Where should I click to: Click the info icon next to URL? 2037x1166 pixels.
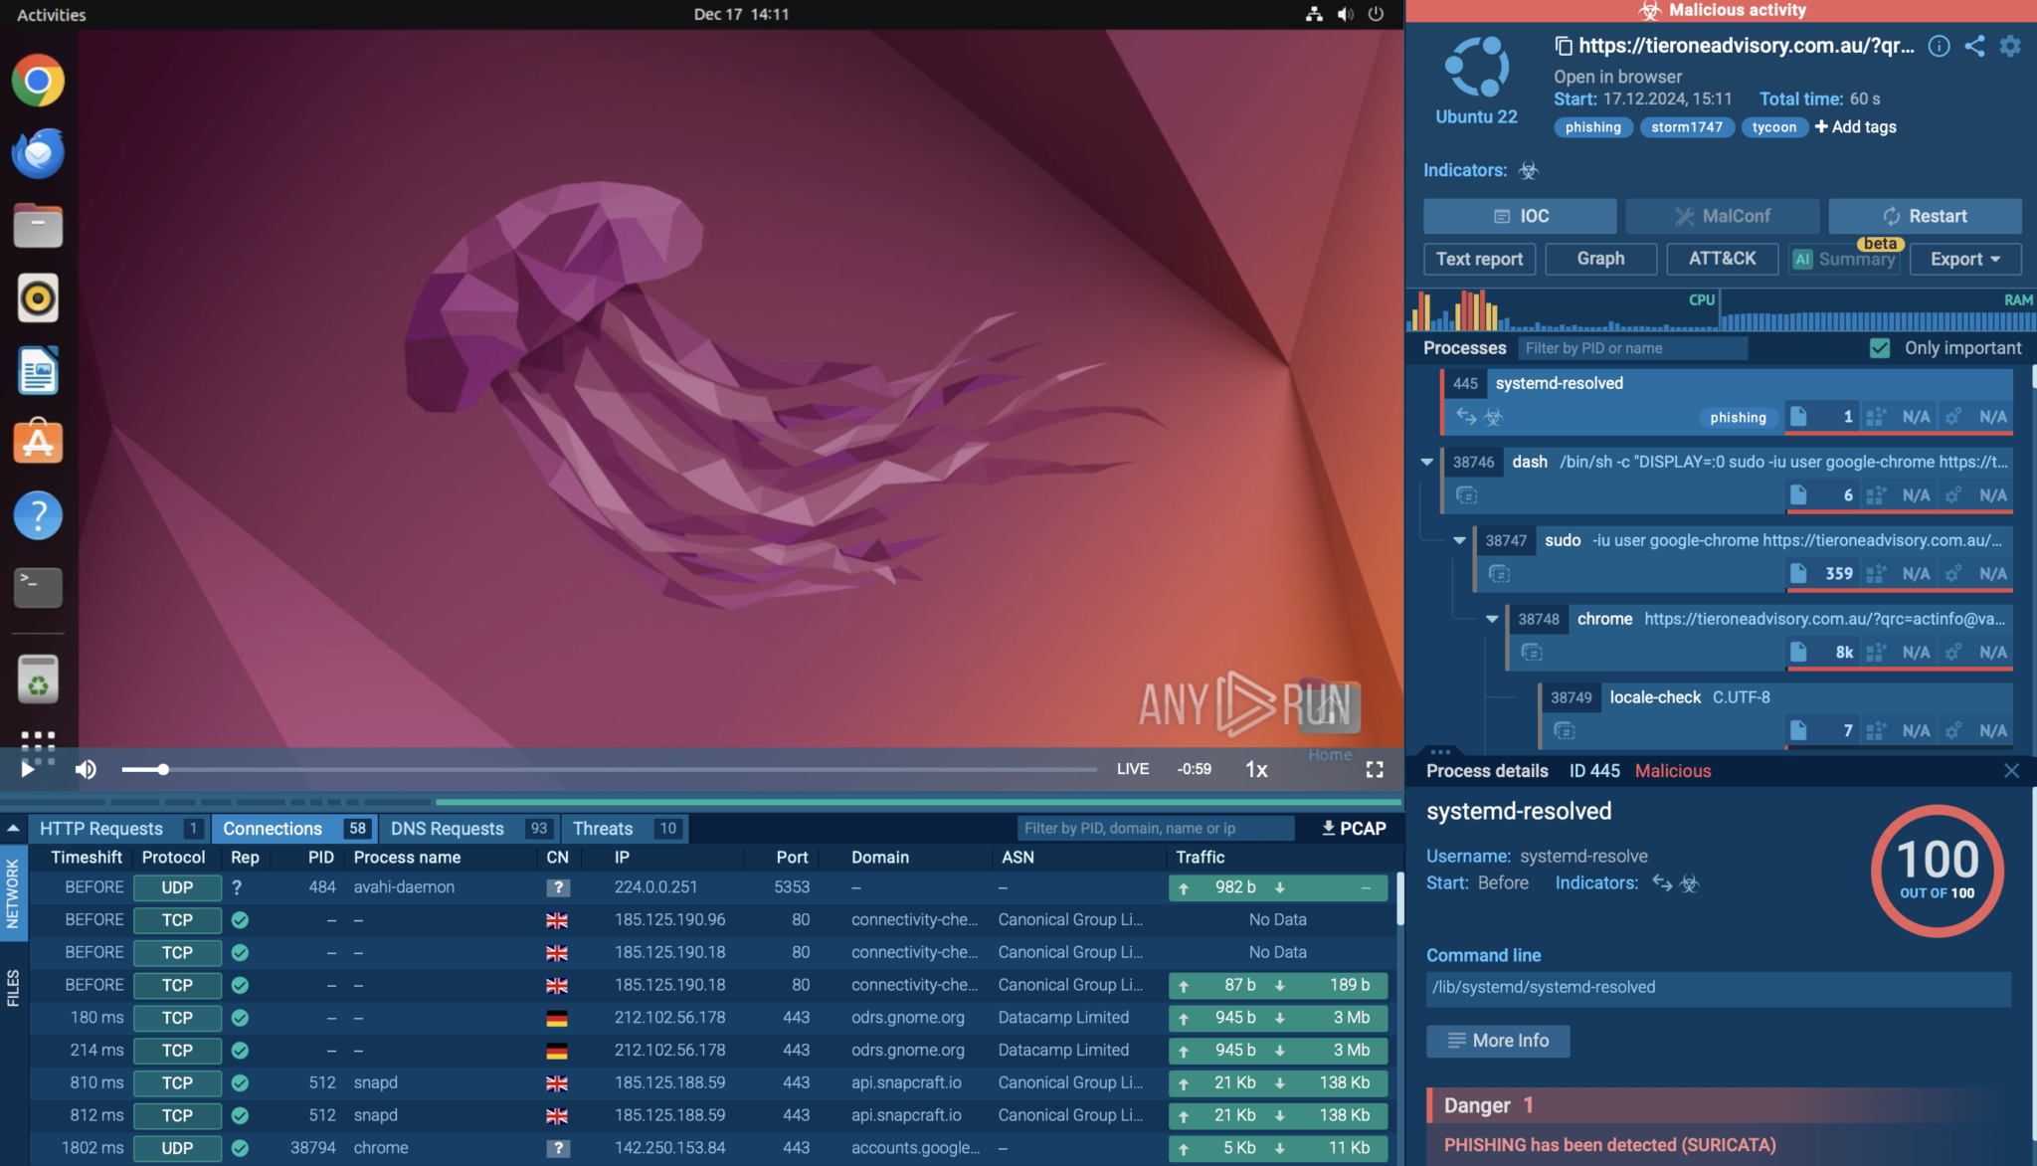[1939, 46]
